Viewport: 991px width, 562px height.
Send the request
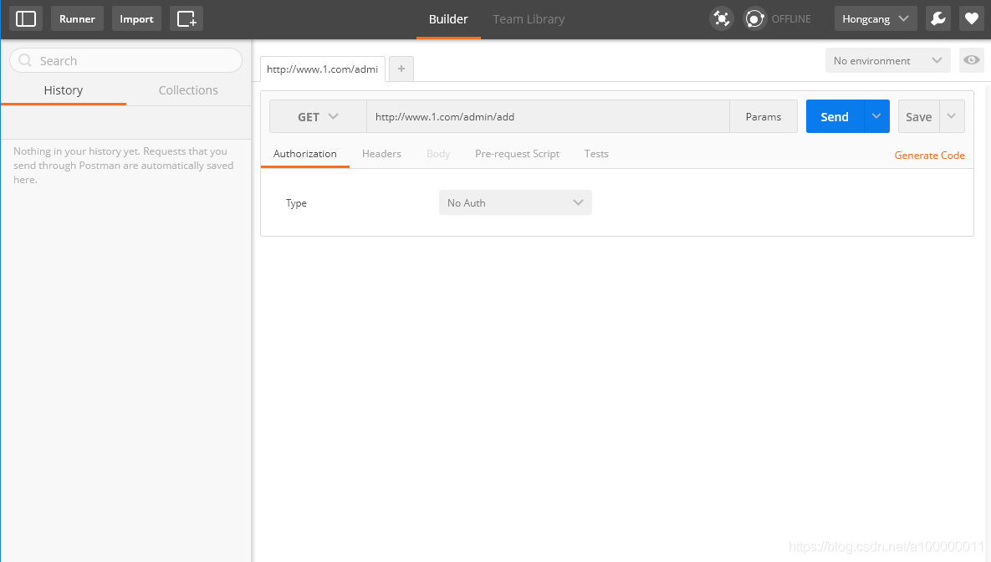(835, 116)
